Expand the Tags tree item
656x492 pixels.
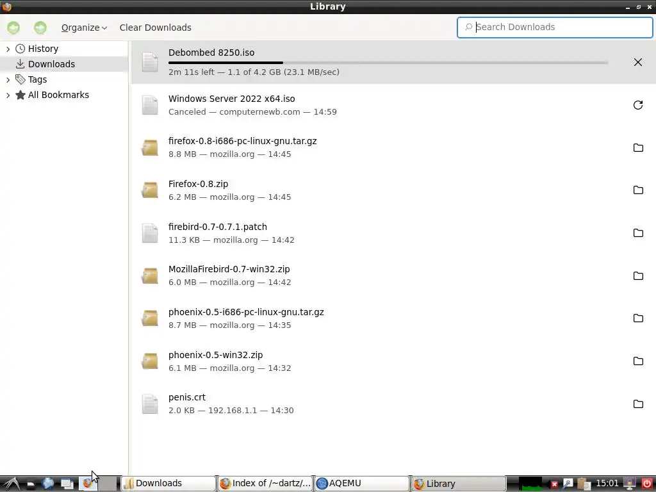pos(8,79)
